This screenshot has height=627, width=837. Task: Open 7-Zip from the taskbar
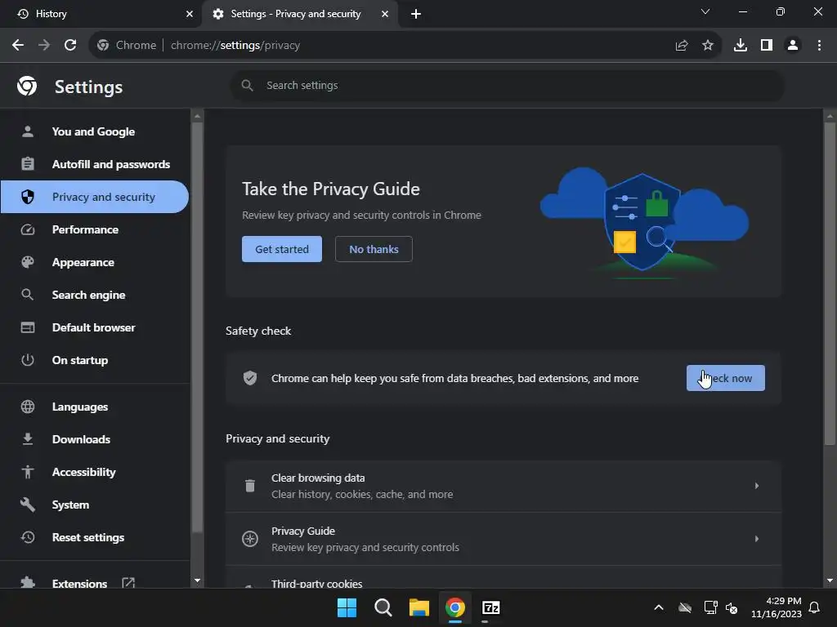tap(491, 607)
